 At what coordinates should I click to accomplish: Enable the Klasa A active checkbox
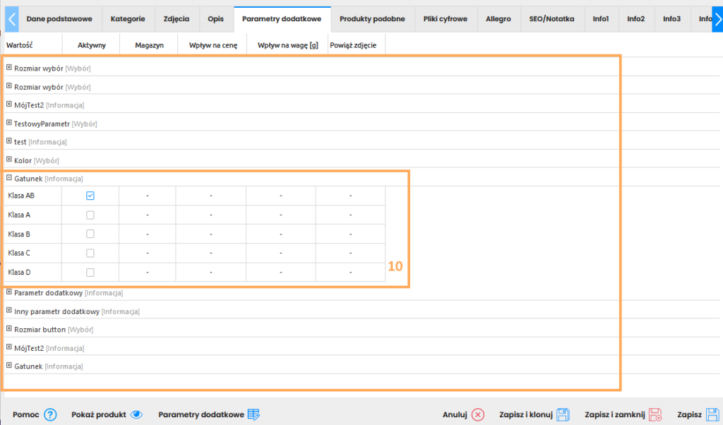90,215
